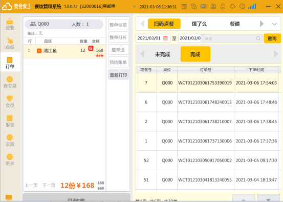
Task: Select the 扫码点餐 tab
Action: pyautogui.click(x=164, y=24)
